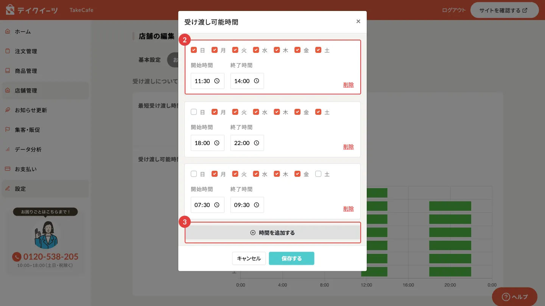
Task: Click the help question mark icon
Action: pyautogui.click(x=506, y=297)
